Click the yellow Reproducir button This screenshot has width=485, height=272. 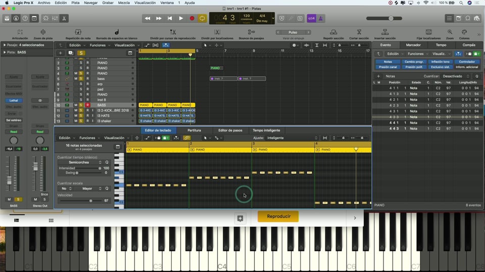pos(278,216)
